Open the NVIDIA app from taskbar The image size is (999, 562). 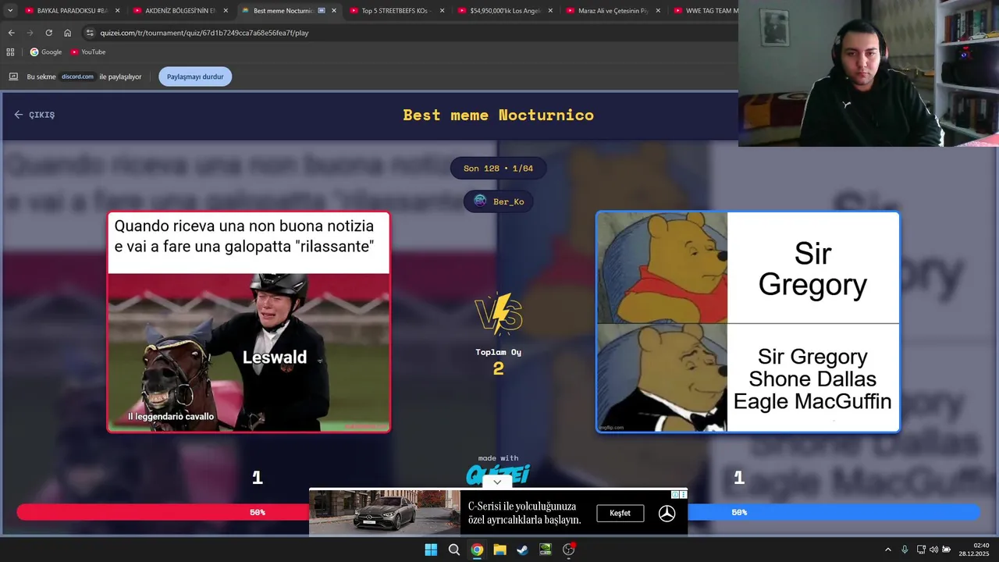pyautogui.click(x=546, y=550)
